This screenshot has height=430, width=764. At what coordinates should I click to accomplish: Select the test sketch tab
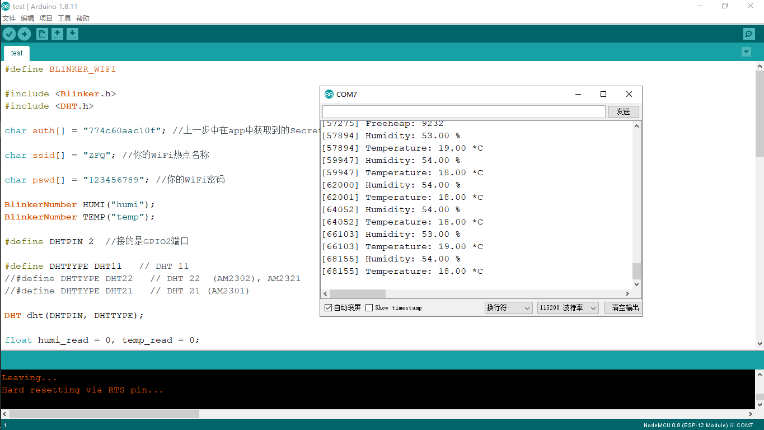17,53
